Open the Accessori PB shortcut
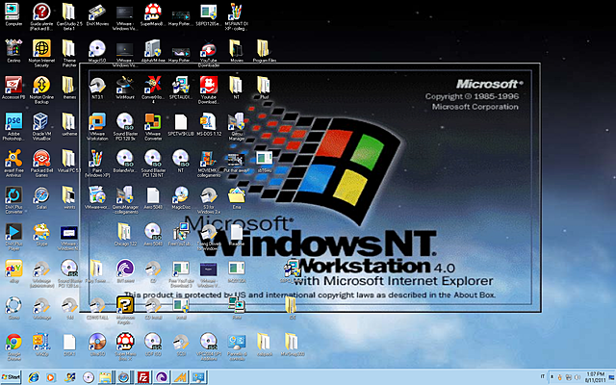 coord(13,88)
